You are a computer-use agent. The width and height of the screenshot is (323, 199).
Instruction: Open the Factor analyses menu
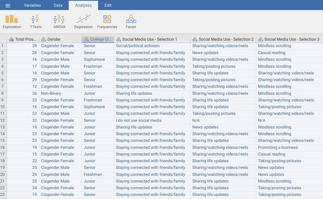click(131, 22)
